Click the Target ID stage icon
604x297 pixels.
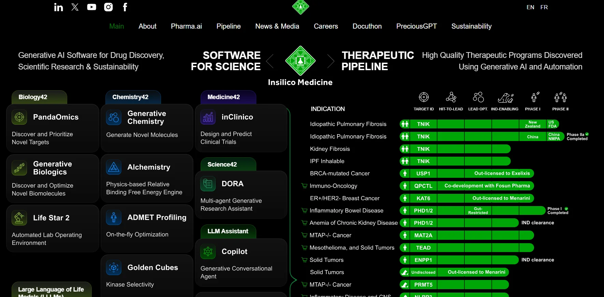[424, 97]
